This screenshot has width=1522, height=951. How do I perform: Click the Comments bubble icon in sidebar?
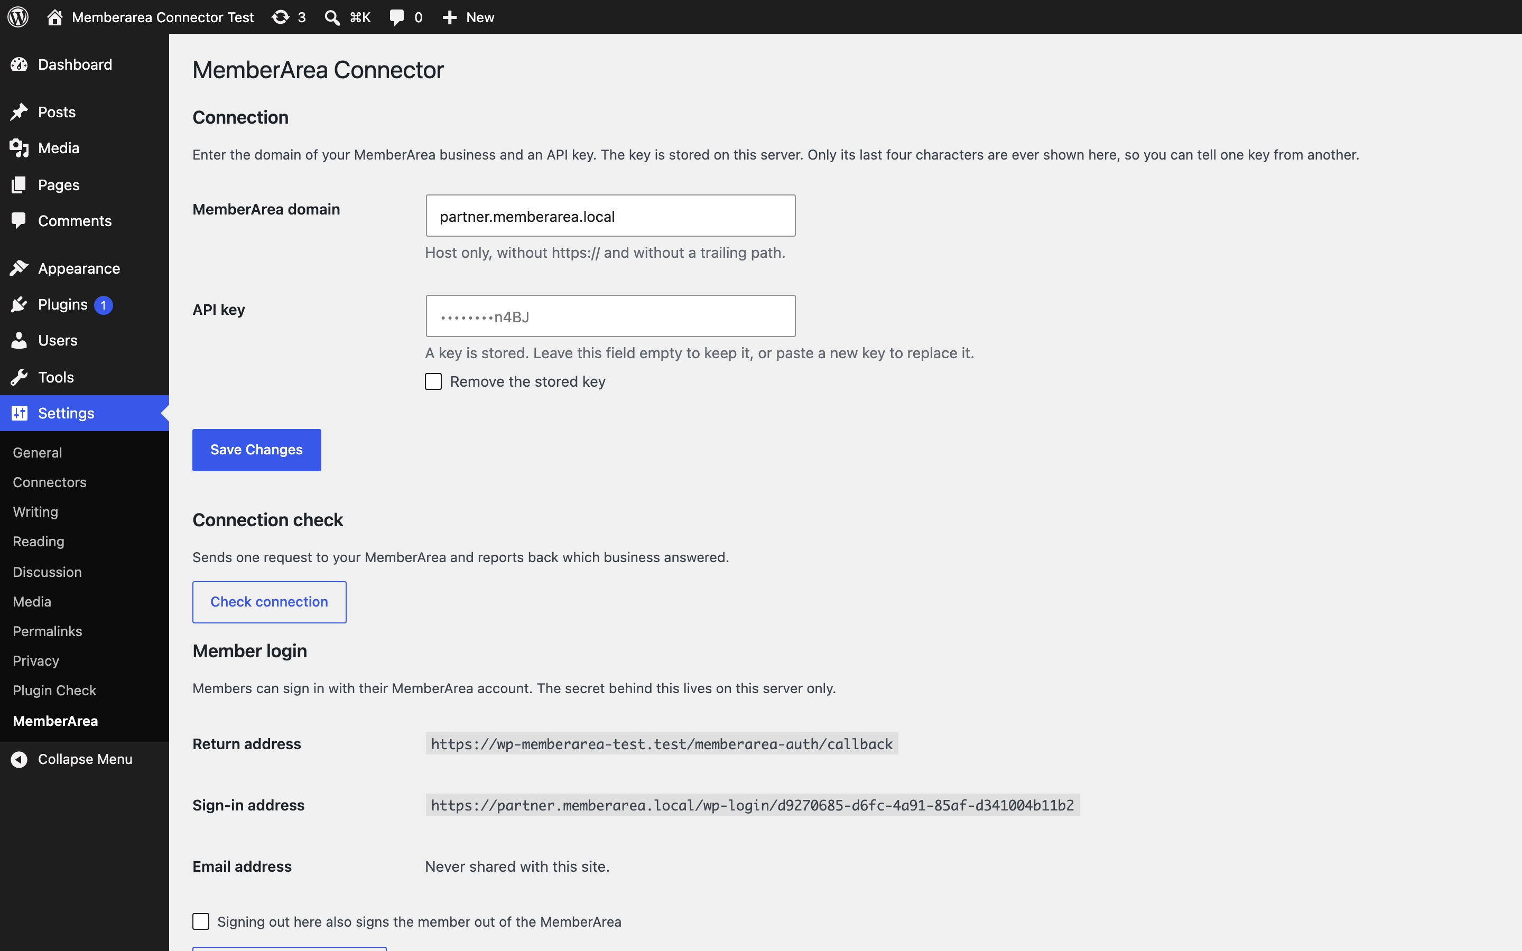19,221
